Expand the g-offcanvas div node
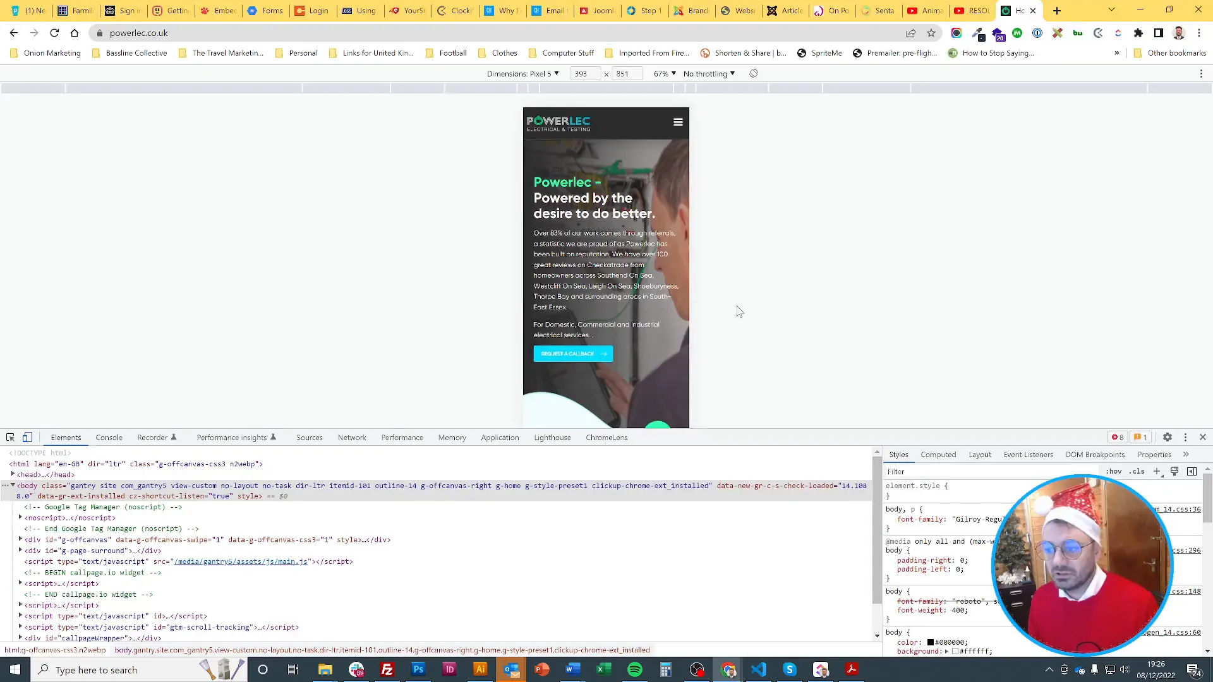This screenshot has height=682, width=1213. 20,539
